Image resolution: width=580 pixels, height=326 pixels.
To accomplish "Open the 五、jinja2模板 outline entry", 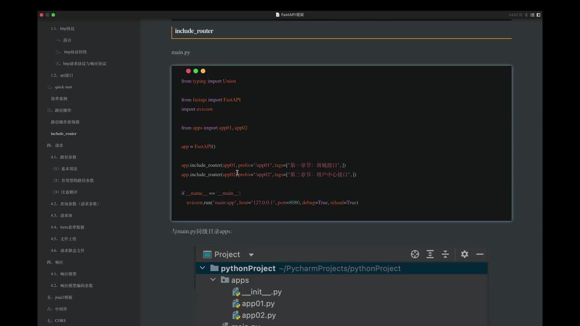I will point(59,297).
